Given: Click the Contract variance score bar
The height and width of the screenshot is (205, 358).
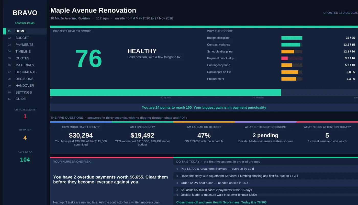Looking at the screenshot, I should [x=292, y=45].
